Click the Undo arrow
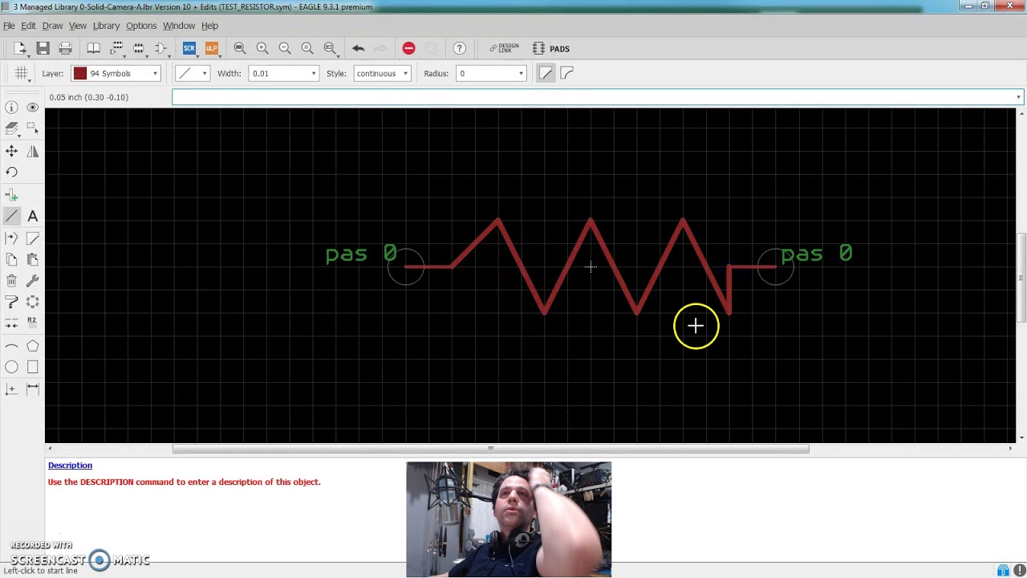This screenshot has height=578, width=1027. tap(359, 49)
